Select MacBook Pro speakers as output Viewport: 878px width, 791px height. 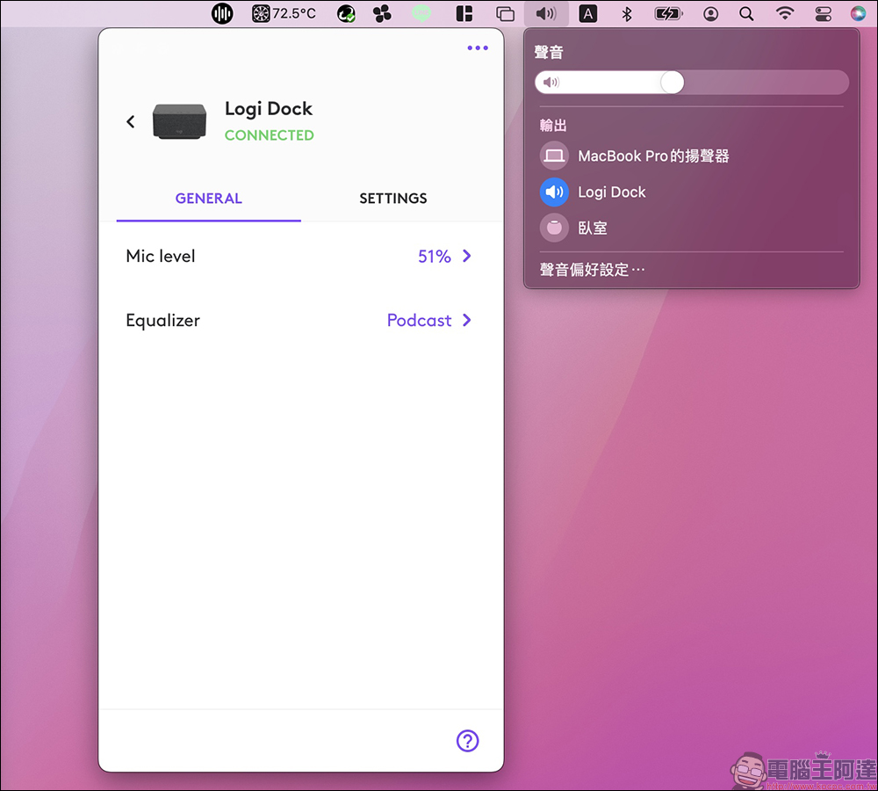click(653, 156)
